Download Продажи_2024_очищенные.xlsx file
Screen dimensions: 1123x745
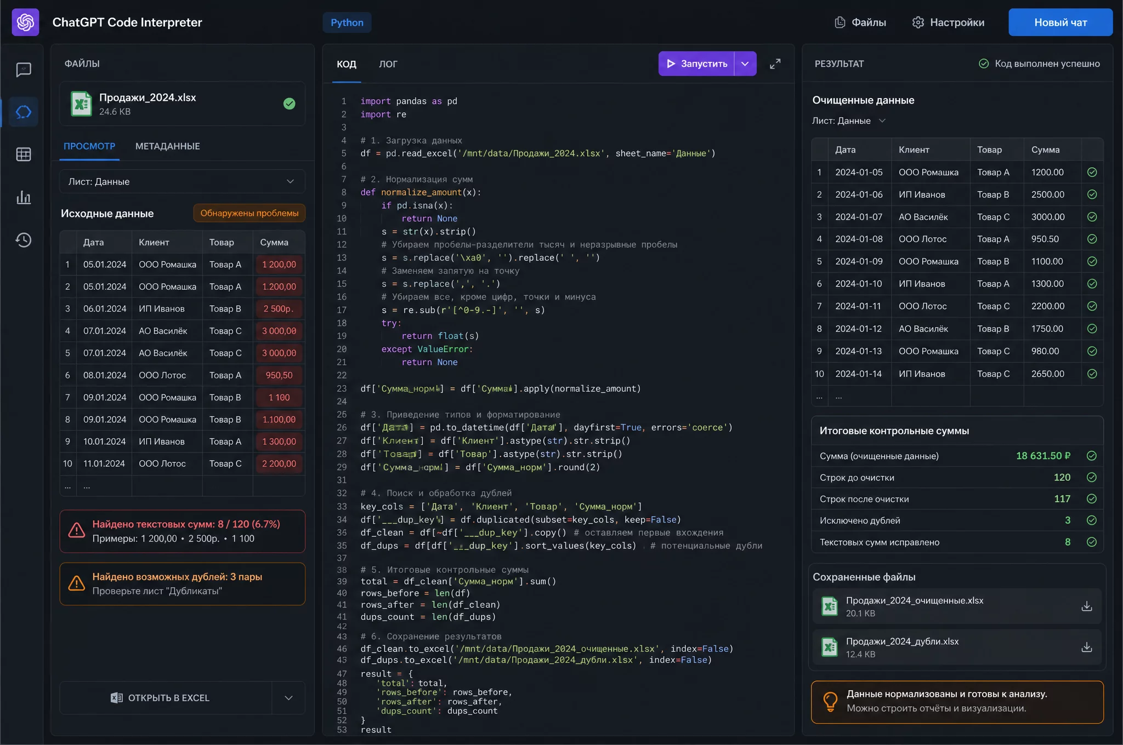point(1086,606)
